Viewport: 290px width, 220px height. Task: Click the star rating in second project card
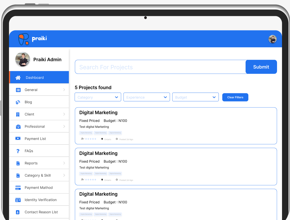pyautogui.click(x=91, y=179)
